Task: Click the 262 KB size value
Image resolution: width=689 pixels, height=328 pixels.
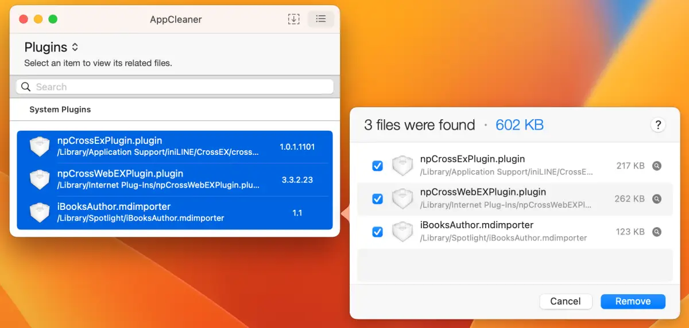Action: tap(629, 199)
